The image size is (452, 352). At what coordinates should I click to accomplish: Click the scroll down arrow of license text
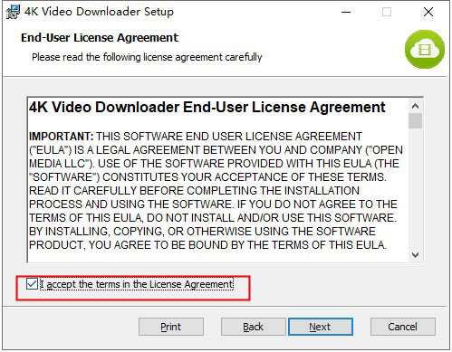tap(415, 255)
